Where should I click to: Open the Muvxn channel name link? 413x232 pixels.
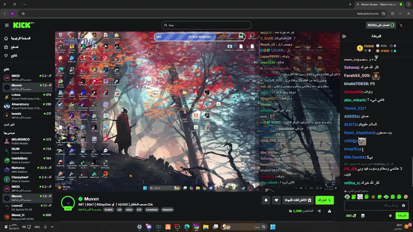click(91, 199)
